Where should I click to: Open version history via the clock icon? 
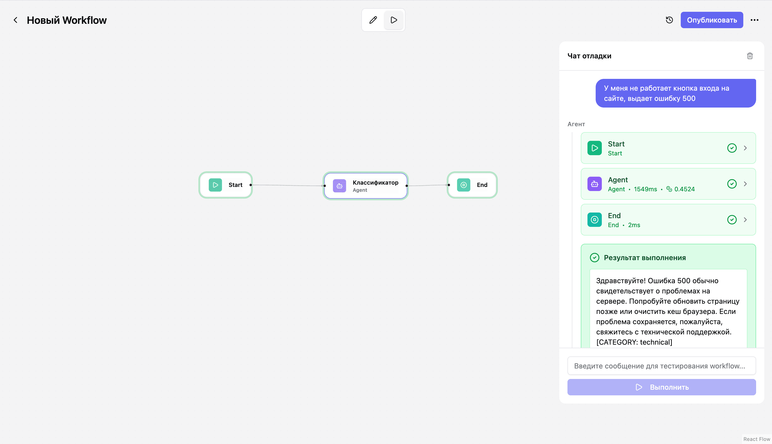pos(669,20)
